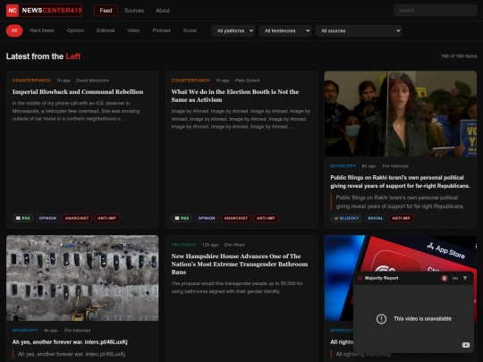
Task: Open article Imperial Blowback and Communal Rebellion
Action: point(78,92)
